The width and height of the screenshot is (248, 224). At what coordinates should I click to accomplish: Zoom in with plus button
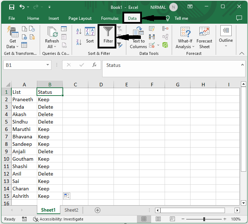225,219
